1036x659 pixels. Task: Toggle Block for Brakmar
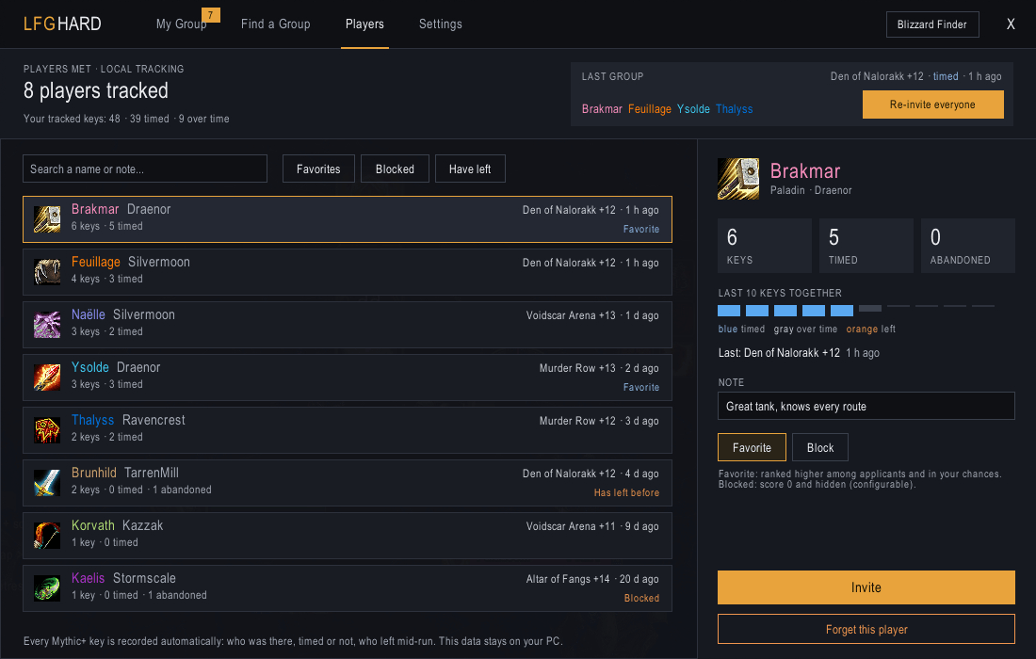pyautogui.click(x=820, y=448)
